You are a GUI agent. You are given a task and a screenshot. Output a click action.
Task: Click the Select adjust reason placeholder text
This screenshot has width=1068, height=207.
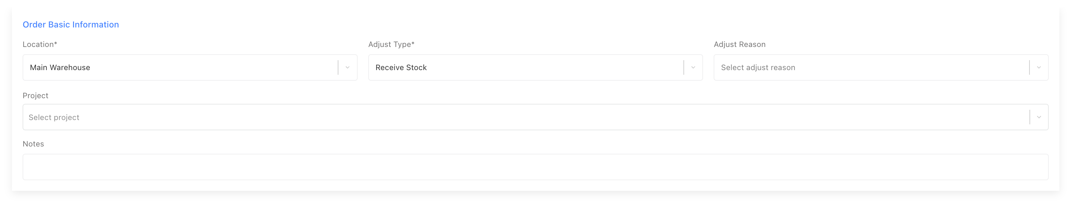758,67
